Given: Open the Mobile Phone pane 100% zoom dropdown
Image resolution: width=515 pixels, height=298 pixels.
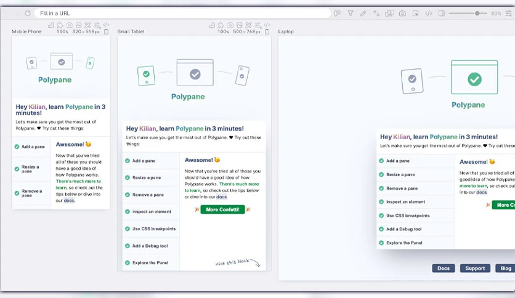Looking at the screenshot, I should (x=62, y=31).
